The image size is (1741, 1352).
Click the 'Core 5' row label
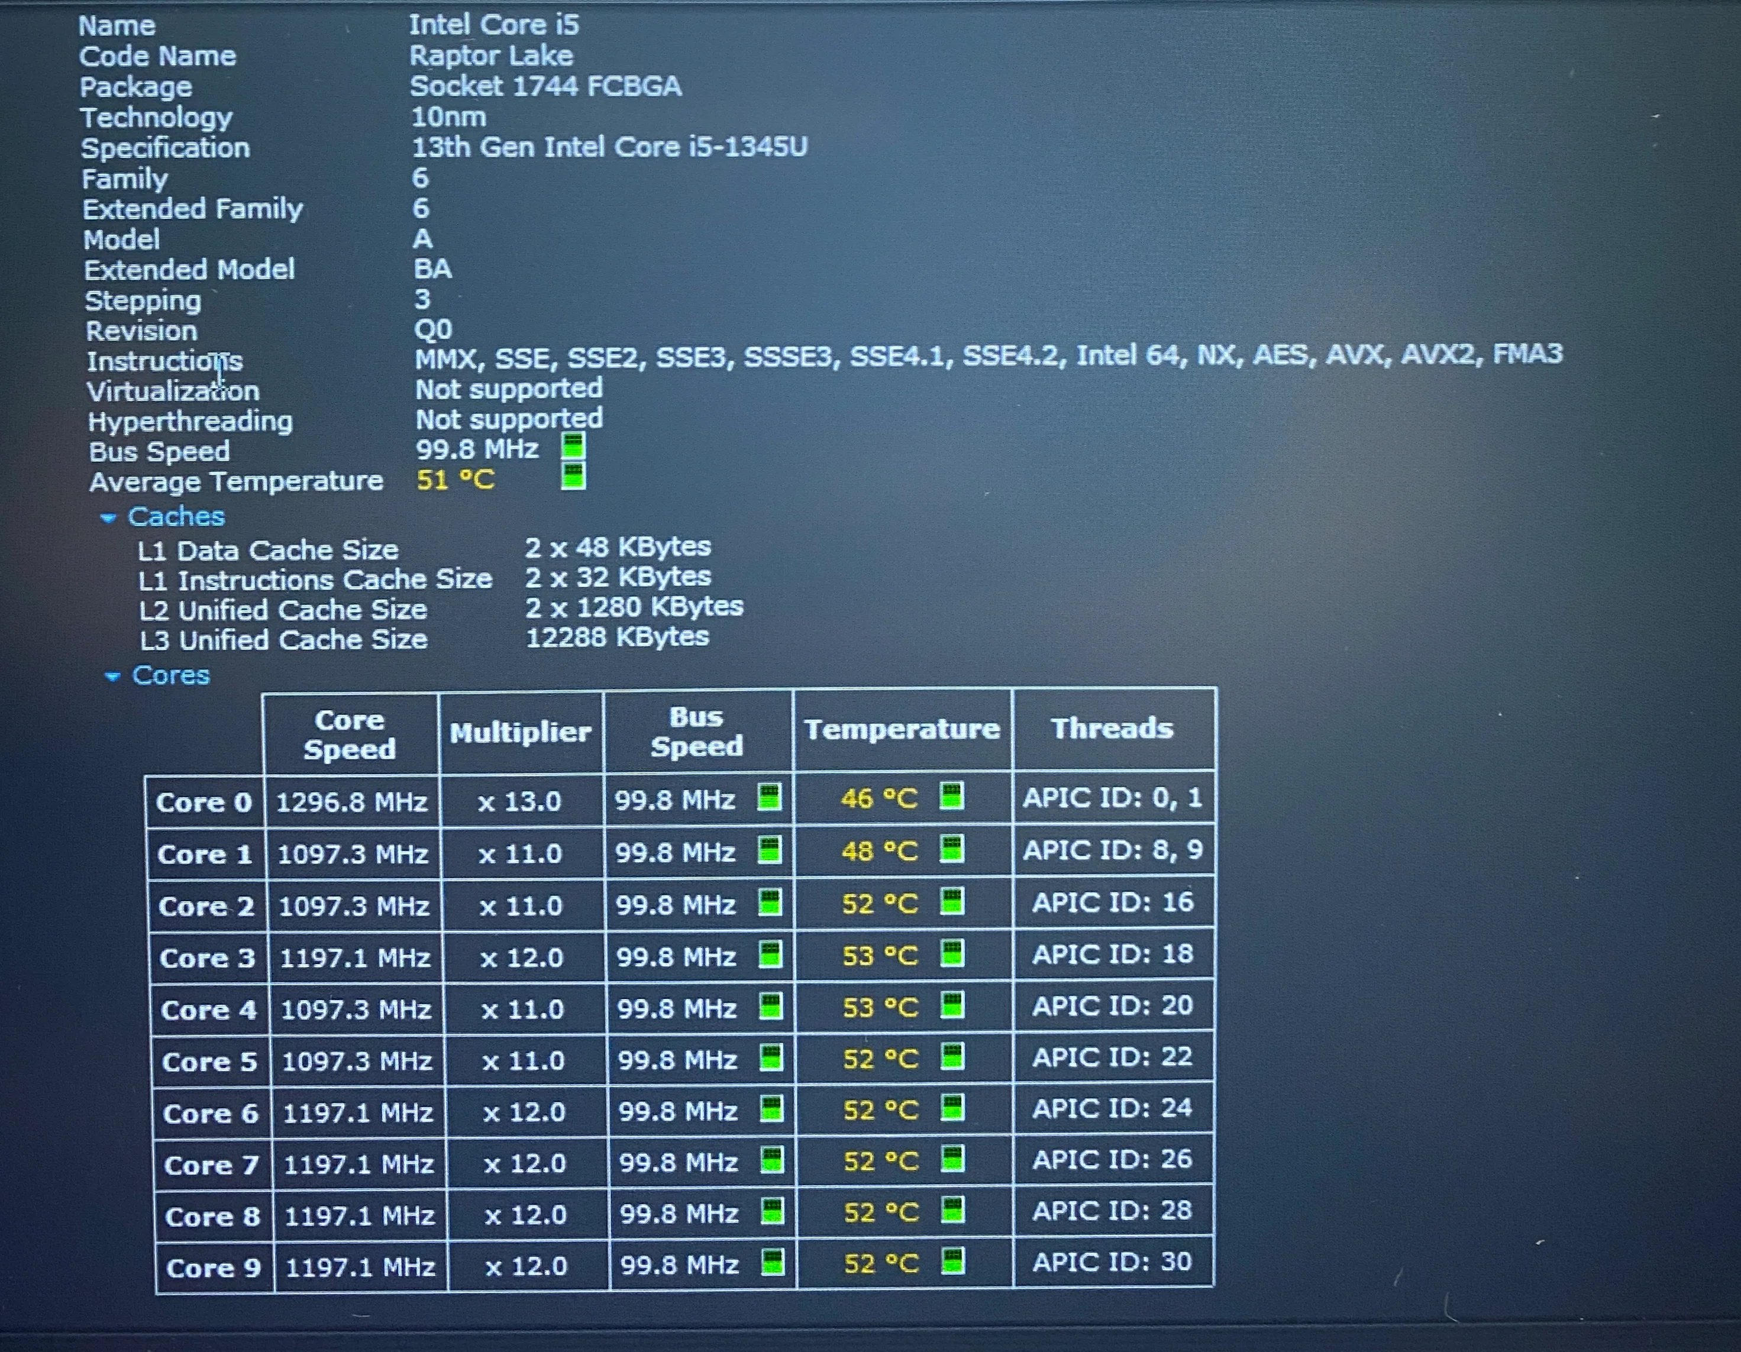tap(211, 1062)
